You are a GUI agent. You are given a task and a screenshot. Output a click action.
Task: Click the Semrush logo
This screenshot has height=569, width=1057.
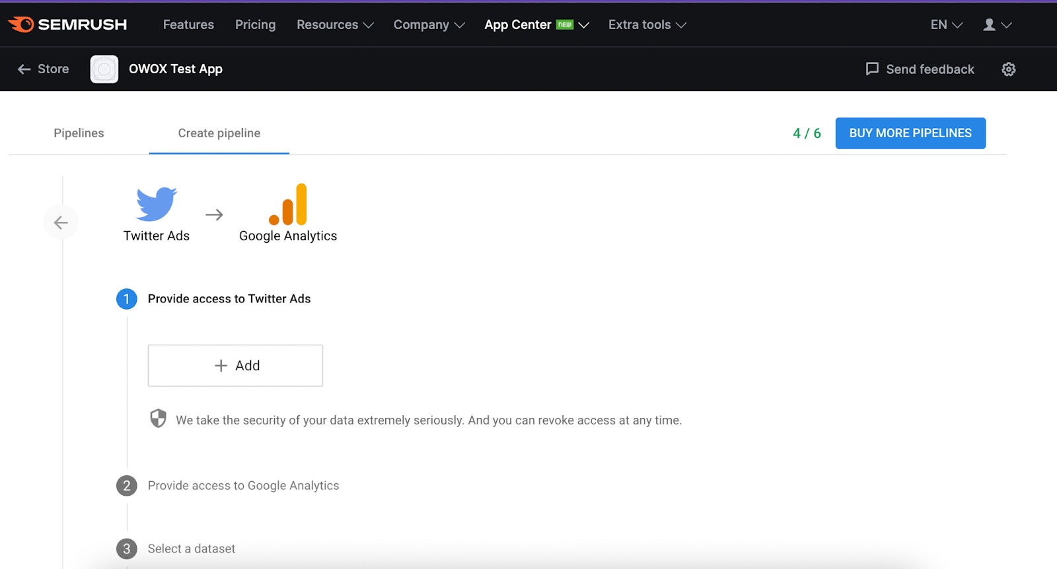[67, 24]
